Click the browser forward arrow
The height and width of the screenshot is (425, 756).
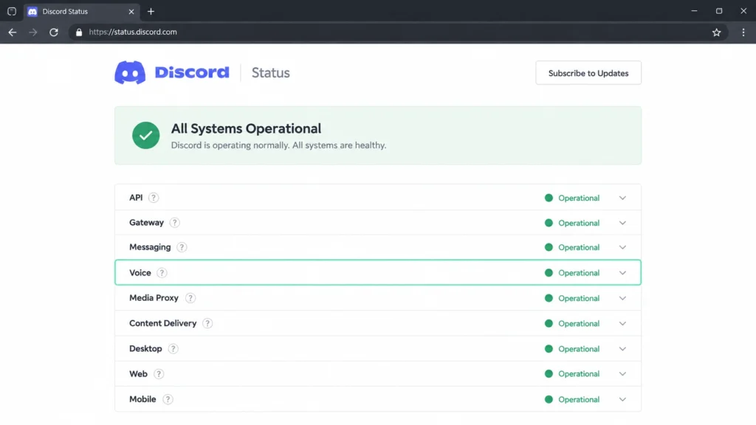(32, 32)
